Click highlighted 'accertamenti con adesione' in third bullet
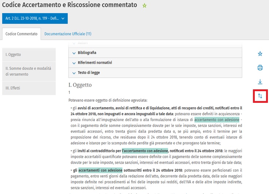 (x=100, y=170)
